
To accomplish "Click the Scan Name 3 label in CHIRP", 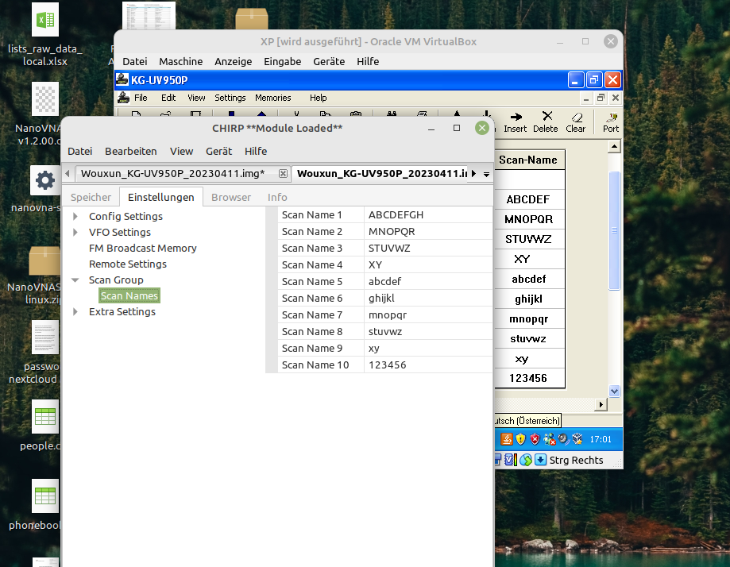I will (312, 248).
